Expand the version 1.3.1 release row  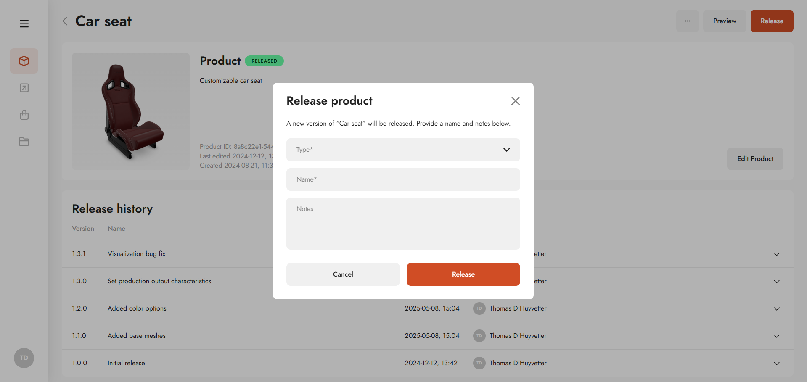pyautogui.click(x=776, y=254)
